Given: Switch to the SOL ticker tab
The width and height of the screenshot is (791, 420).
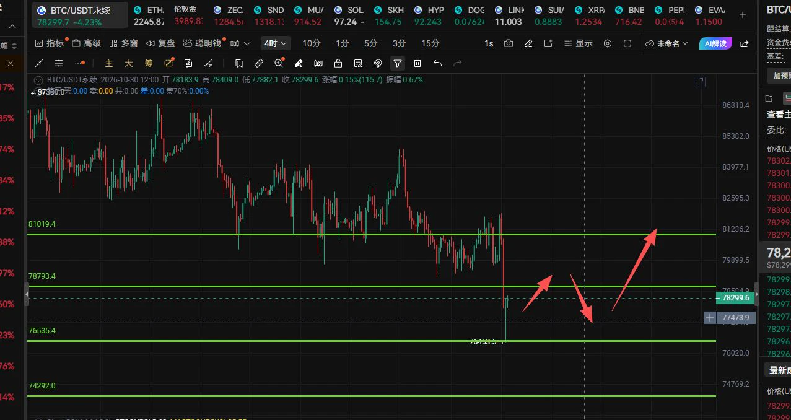Looking at the screenshot, I should point(349,15).
